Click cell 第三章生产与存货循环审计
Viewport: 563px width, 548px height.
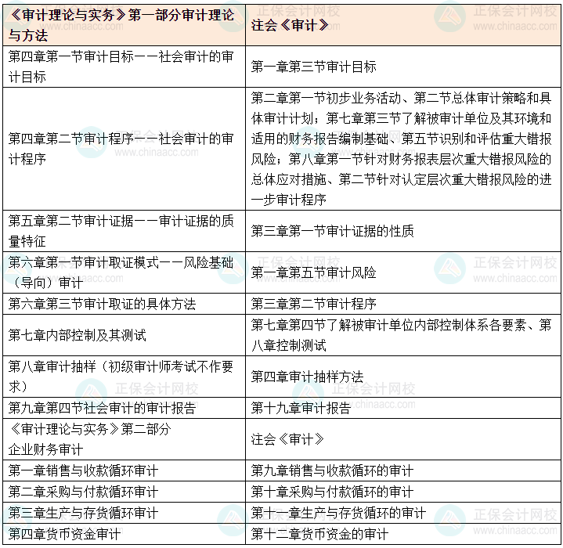(x=124, y=513)
